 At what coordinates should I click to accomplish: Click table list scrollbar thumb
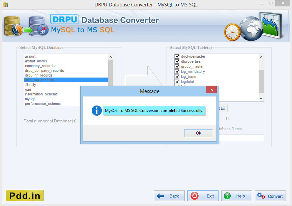point(261,81)
